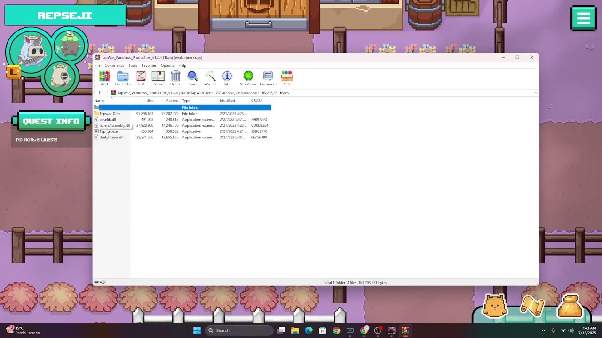
Task: Click the CRC32 value CD0D32E4
Action: (x=260, y=125)
